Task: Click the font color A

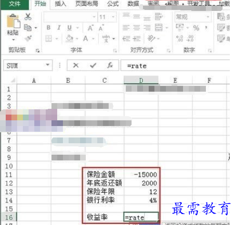Action: (86, 39)
